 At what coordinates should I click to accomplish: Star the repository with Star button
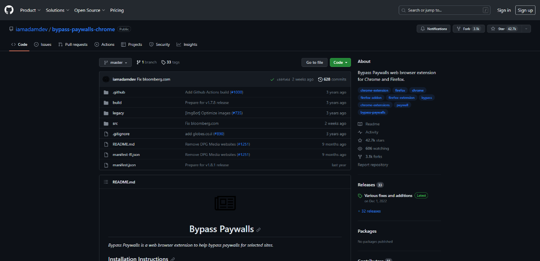pos(504,29)
